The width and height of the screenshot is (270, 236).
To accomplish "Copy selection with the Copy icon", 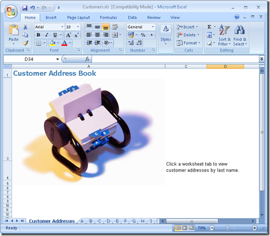I will click(x=25, y=35).
